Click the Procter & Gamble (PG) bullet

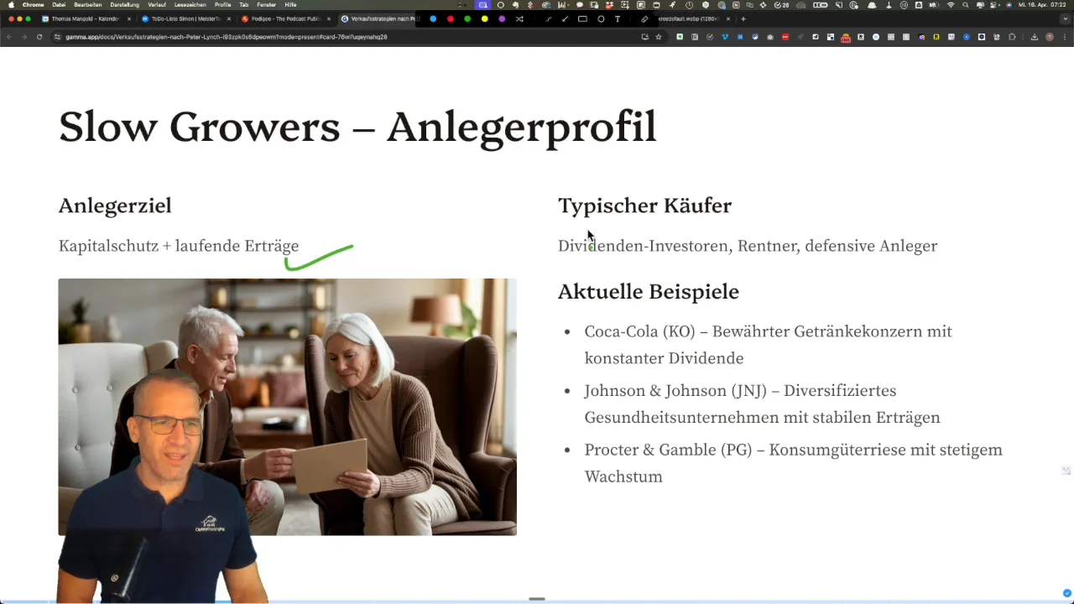793,463
